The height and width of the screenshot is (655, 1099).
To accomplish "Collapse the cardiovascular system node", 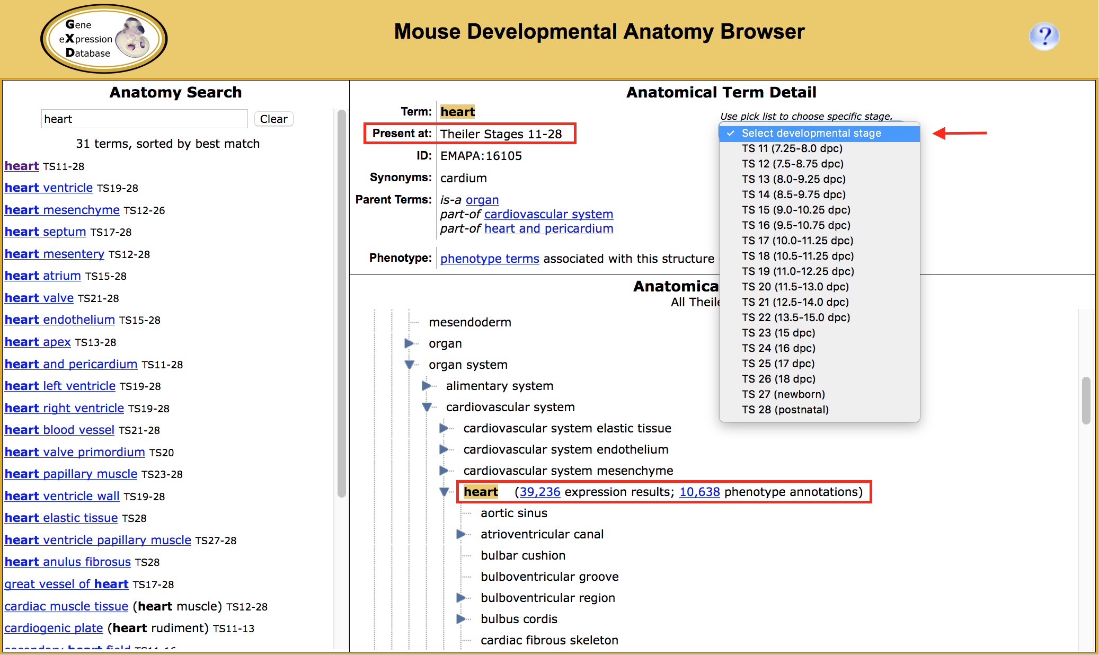I will click(x=427, y=407).
